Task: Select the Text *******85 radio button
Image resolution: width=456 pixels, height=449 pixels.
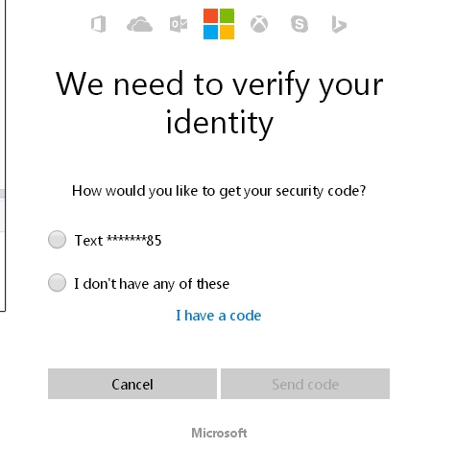Action: [57, 240]
